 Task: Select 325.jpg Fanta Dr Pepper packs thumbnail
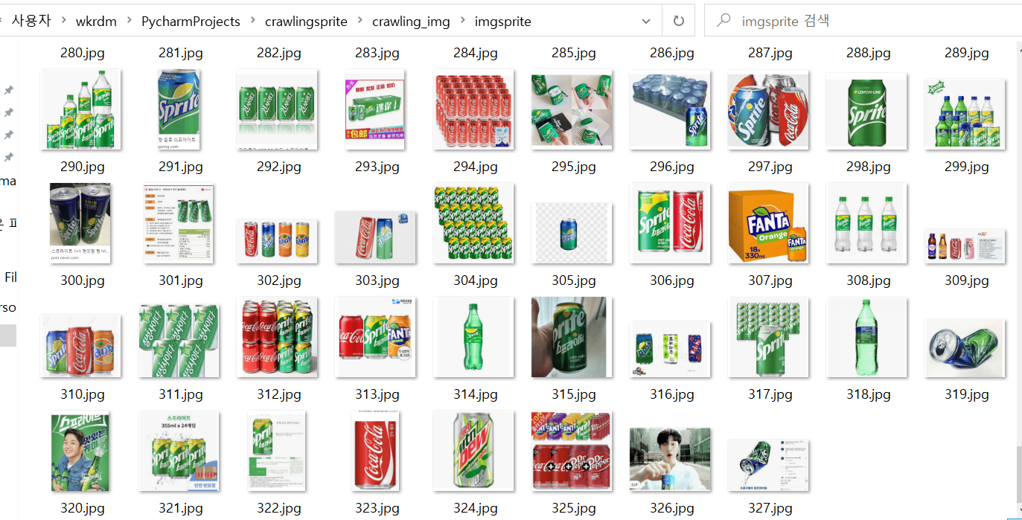572,452
